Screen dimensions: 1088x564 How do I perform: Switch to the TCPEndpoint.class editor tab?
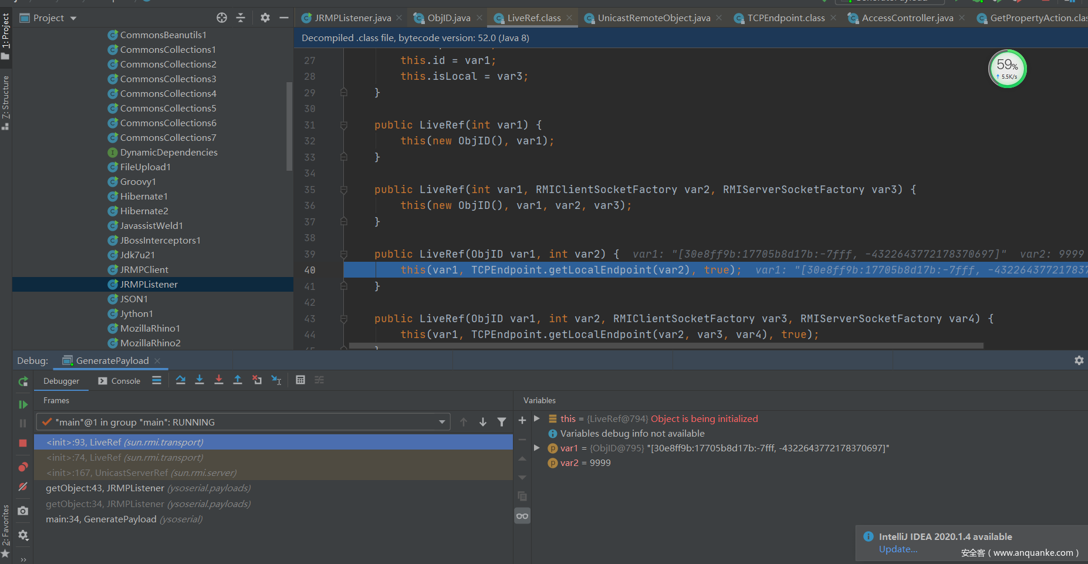786,18
